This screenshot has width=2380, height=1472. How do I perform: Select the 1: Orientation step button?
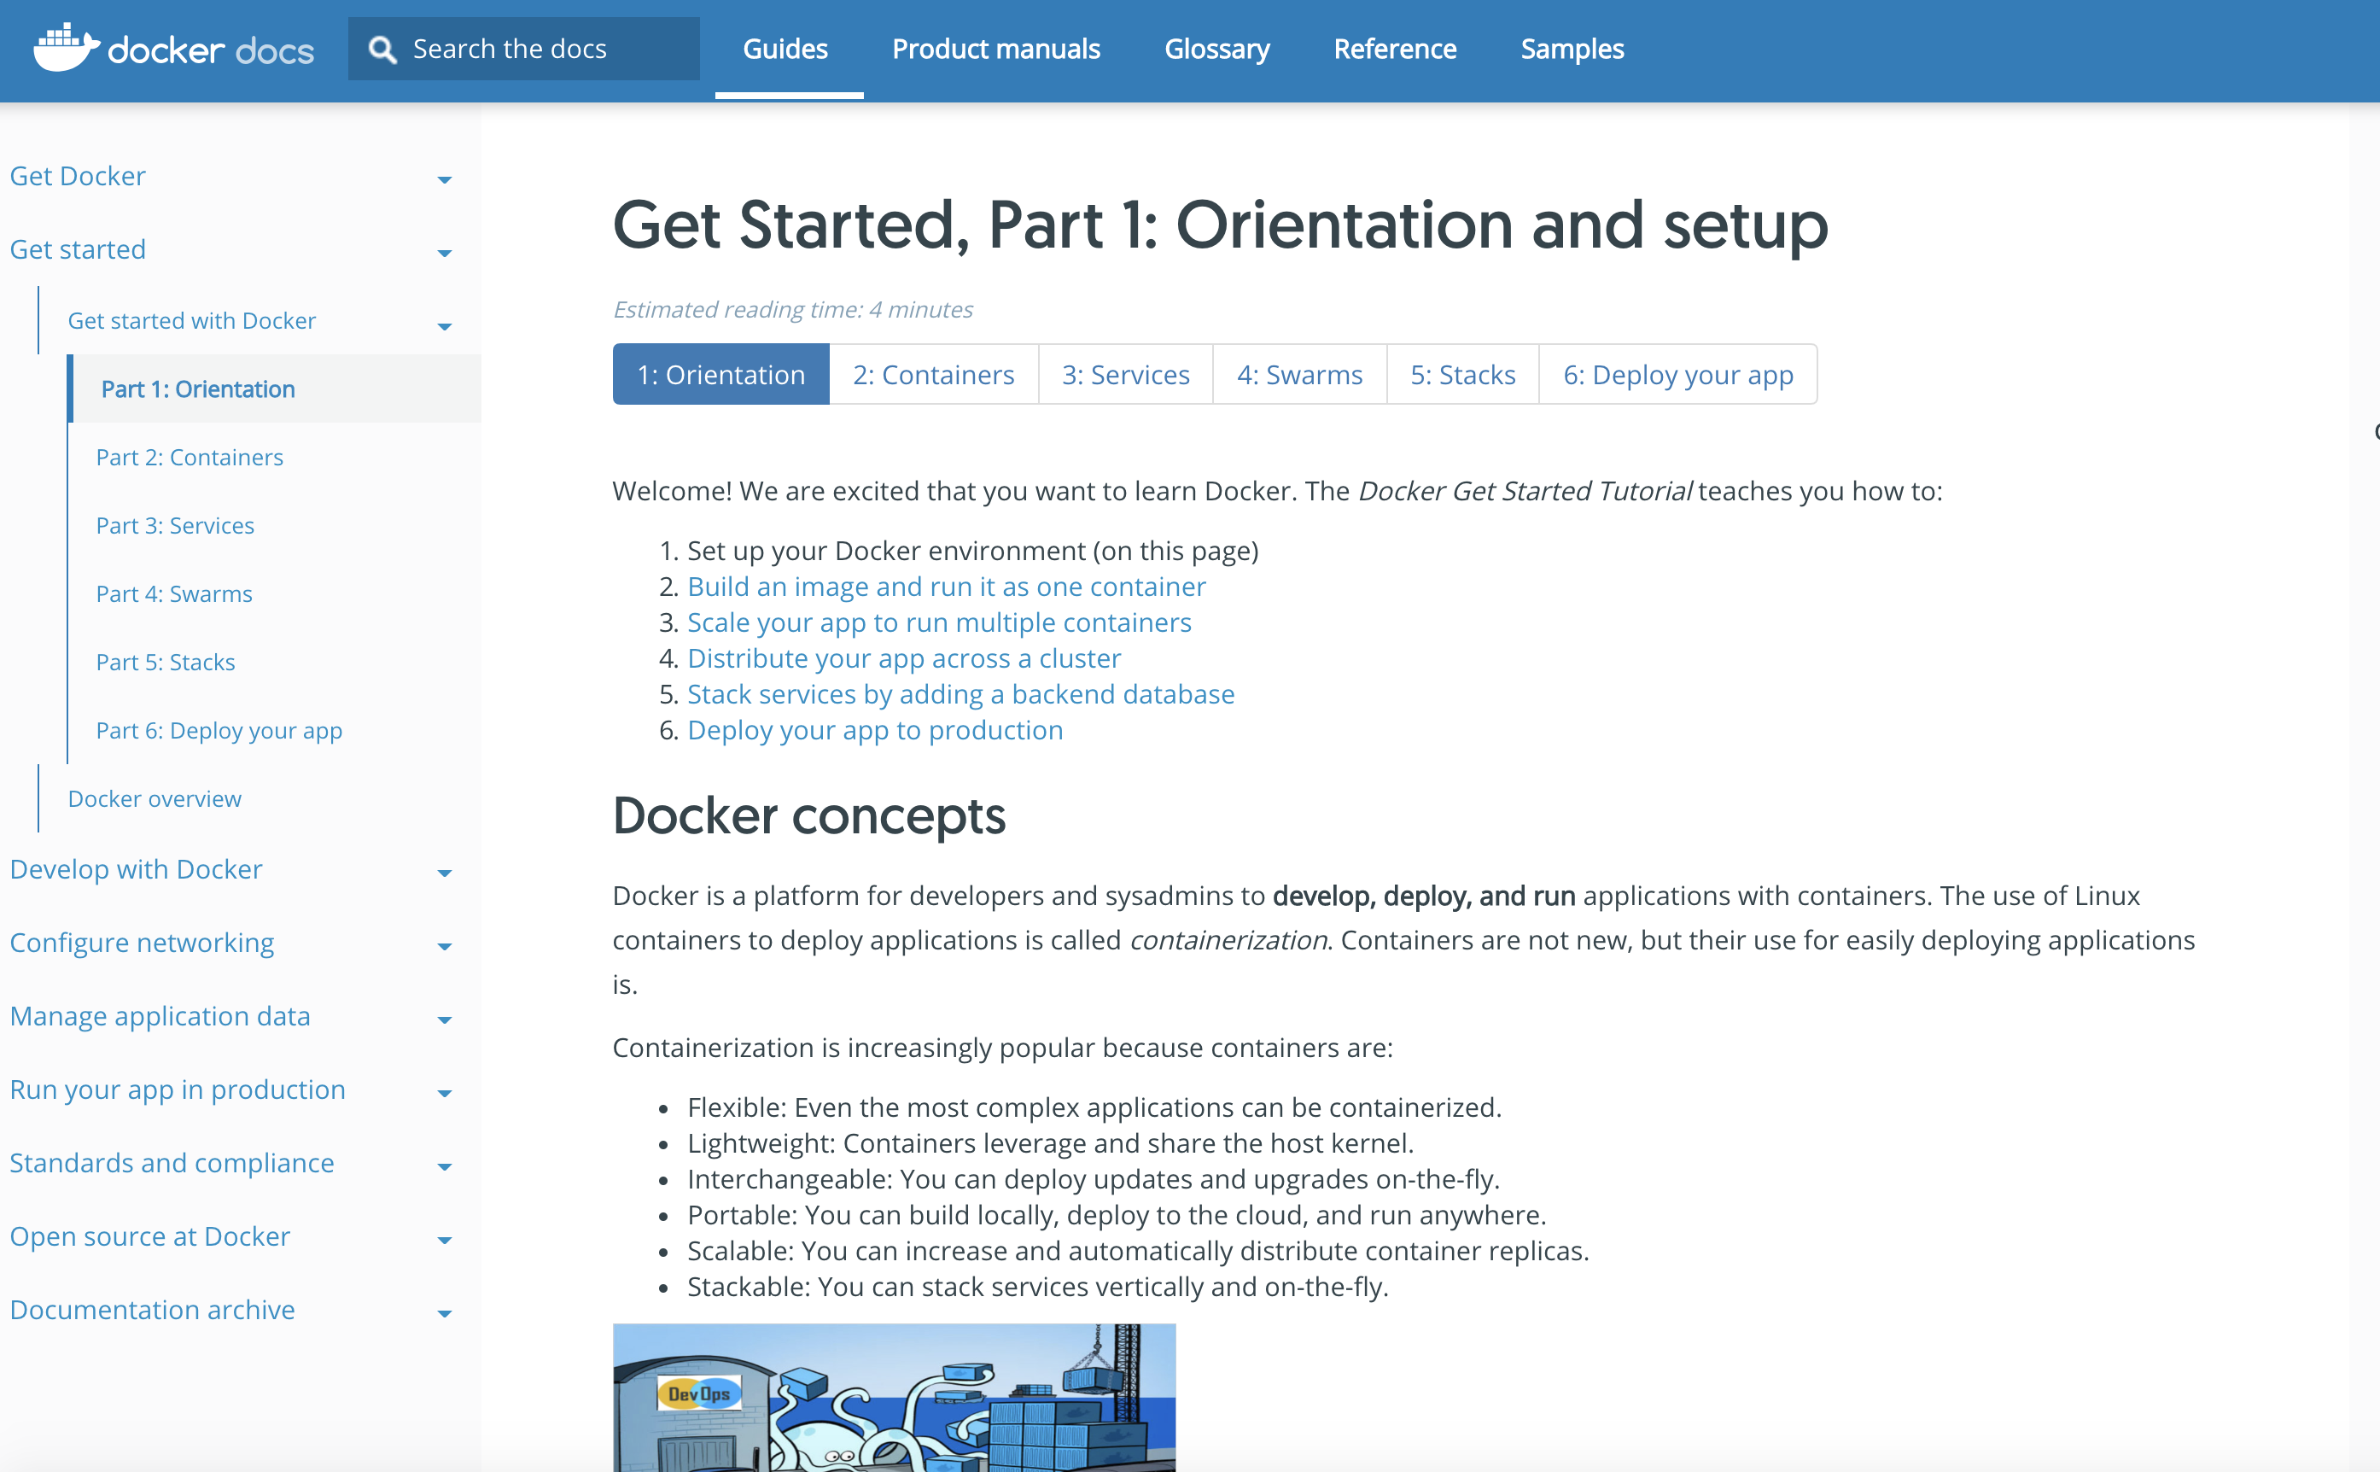click(x=721, y=374)
